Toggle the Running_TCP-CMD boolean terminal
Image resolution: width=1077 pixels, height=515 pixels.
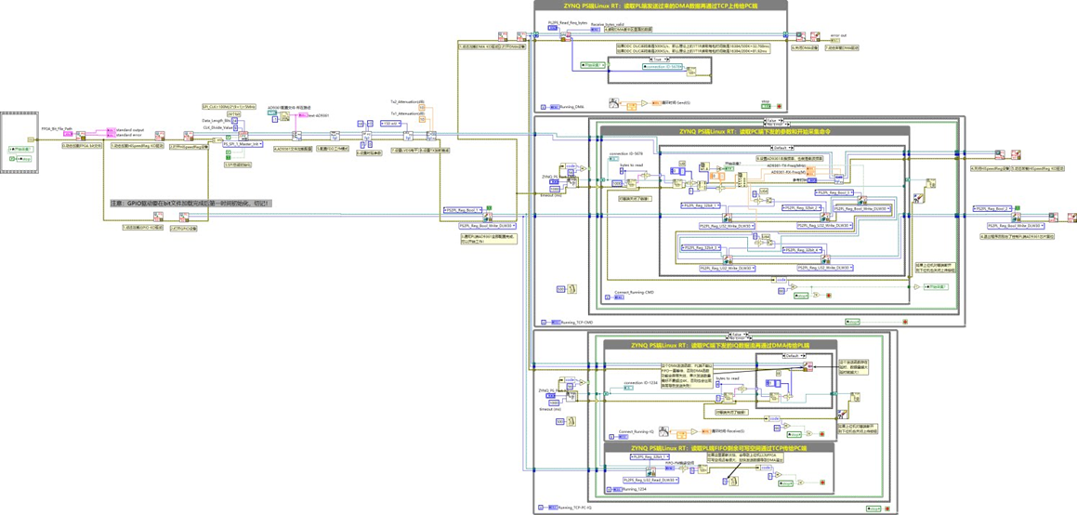556,322
